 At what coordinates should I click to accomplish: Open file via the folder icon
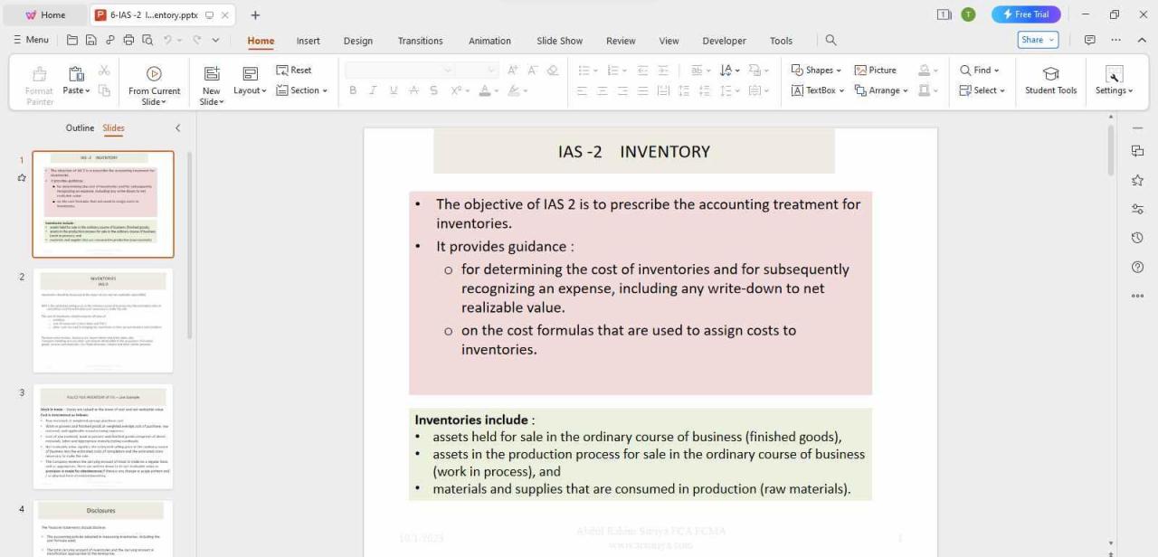72,40
